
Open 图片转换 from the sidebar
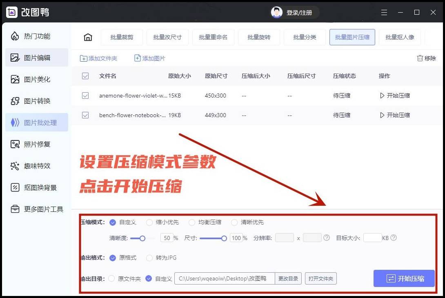[x=37, y=101]
